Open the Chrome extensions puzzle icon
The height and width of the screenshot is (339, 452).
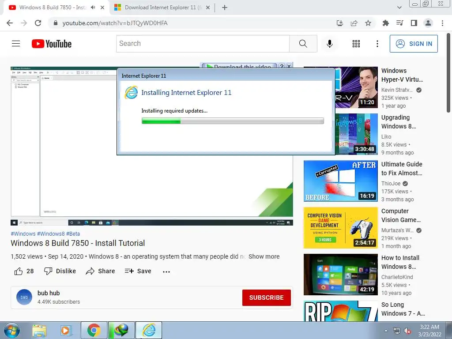pos(386,23)
